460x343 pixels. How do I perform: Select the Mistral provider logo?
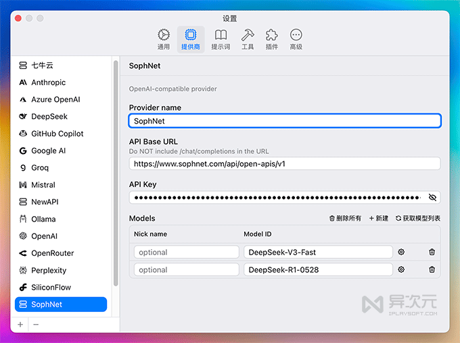[x=23, y=185]
